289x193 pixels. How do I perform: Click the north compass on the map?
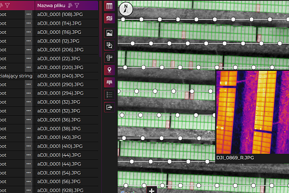point(126,9)
